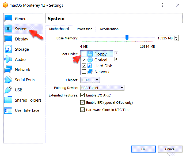Click the Network adapter icon in sidebar
The height and width of the screenshot is (156, 186).
pyautogui.click(x=8, y=70)
